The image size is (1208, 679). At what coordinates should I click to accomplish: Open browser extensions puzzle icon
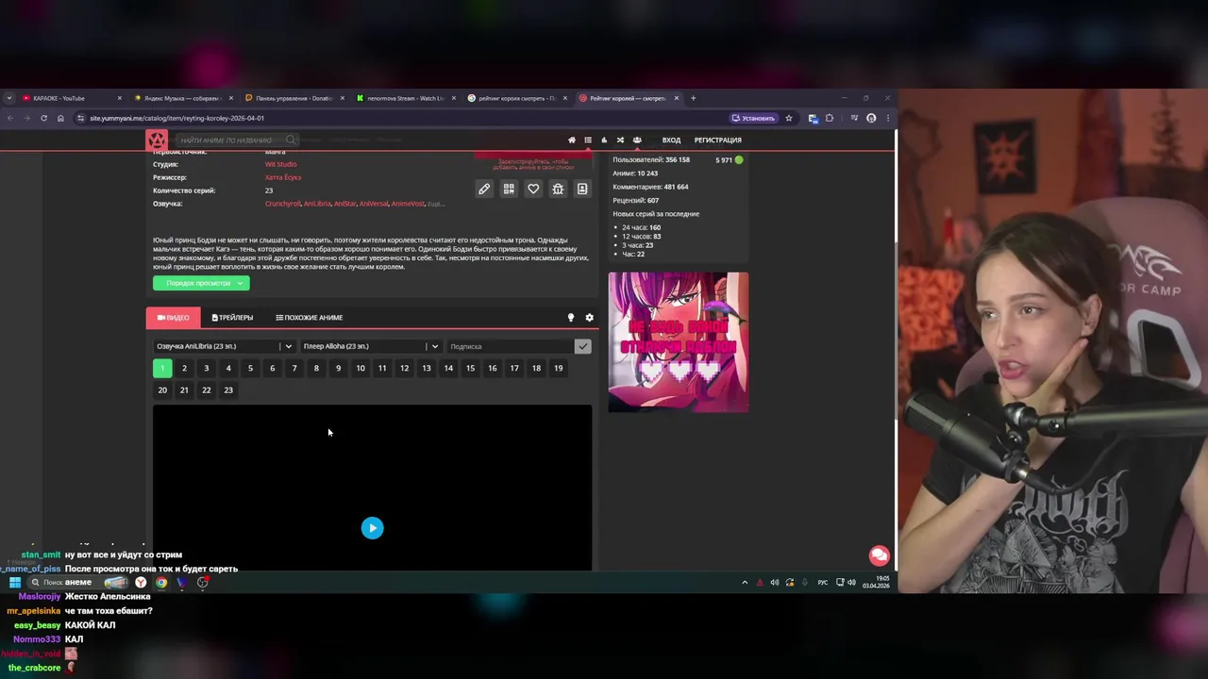tap(830, 118)
